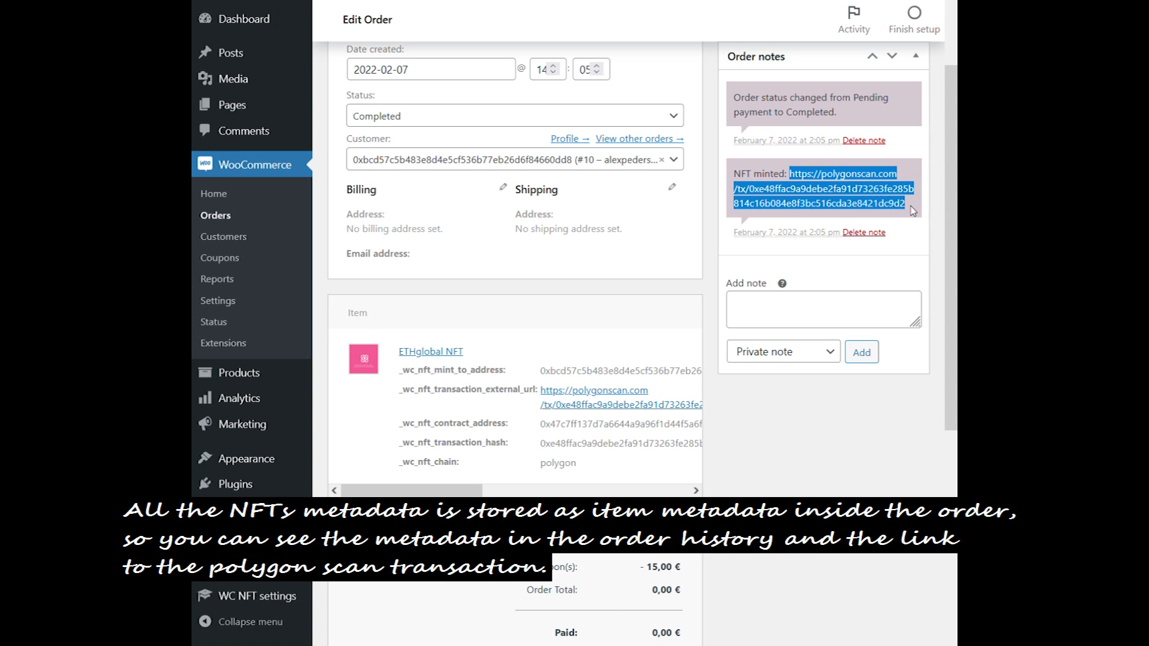Open the Finish setup circle
This screenshot has width=1149, height=646.
914,20
